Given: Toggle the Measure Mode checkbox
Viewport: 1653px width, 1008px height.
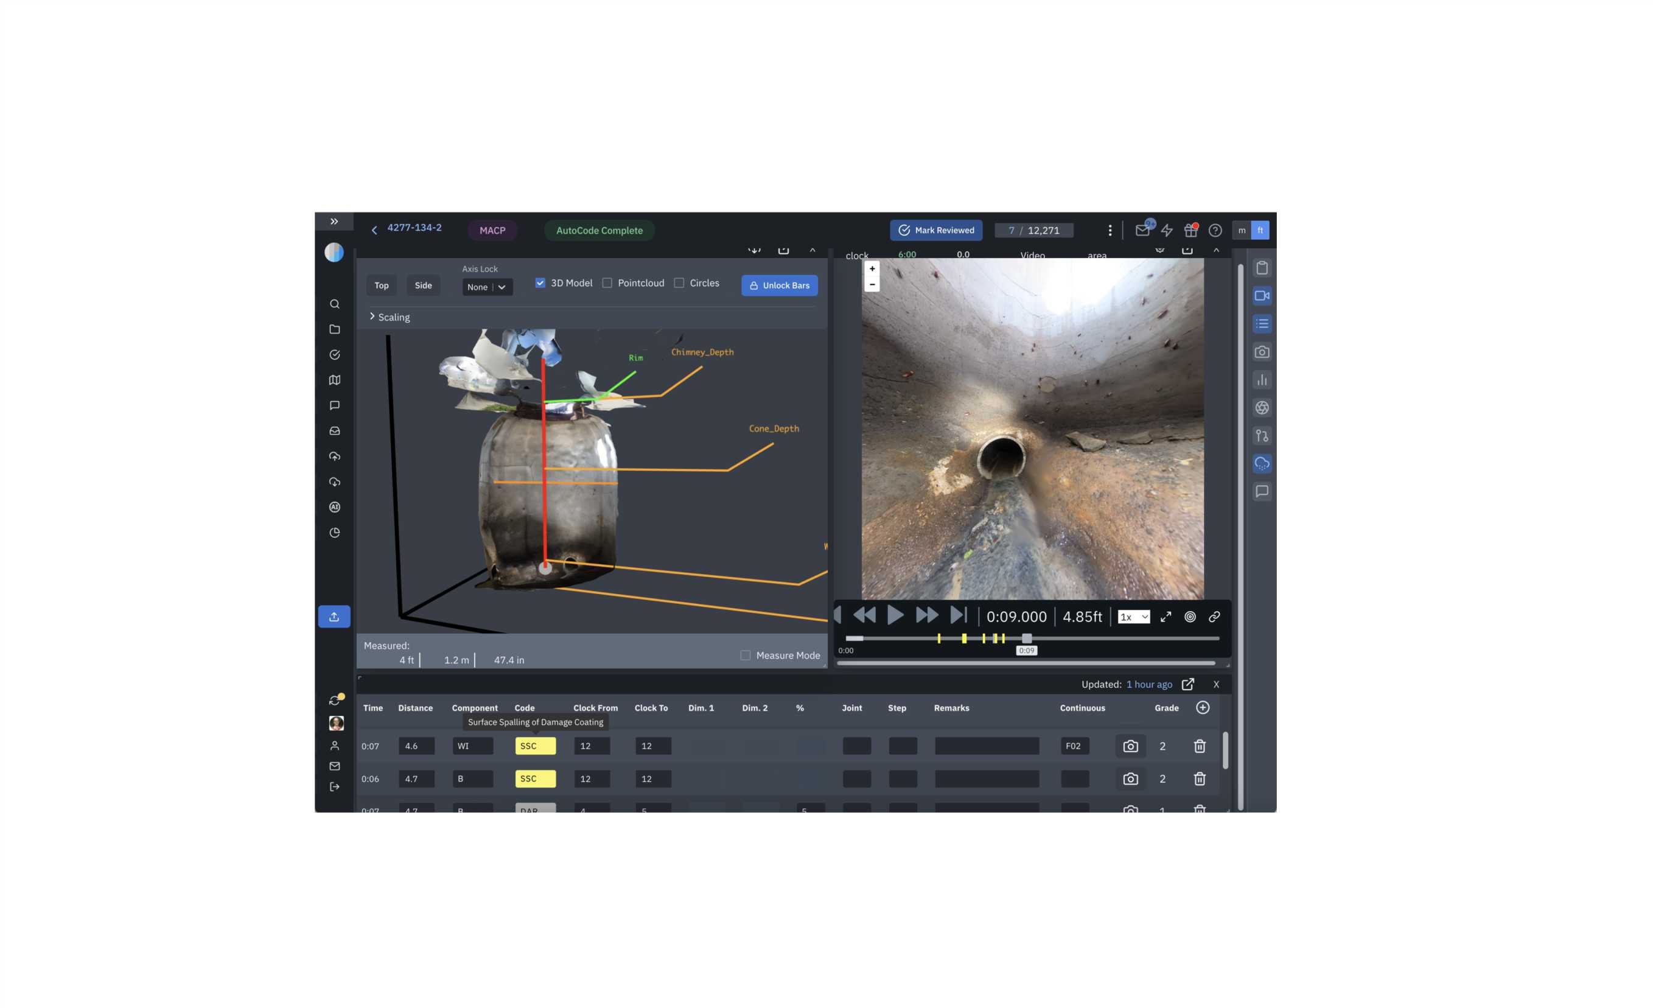Looking at the screenshot, I should click(746, 655).
